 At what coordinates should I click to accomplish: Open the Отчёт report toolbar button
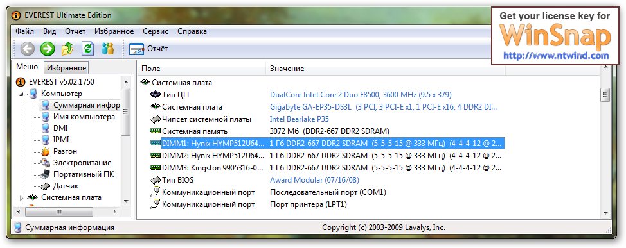coord(148,49)
